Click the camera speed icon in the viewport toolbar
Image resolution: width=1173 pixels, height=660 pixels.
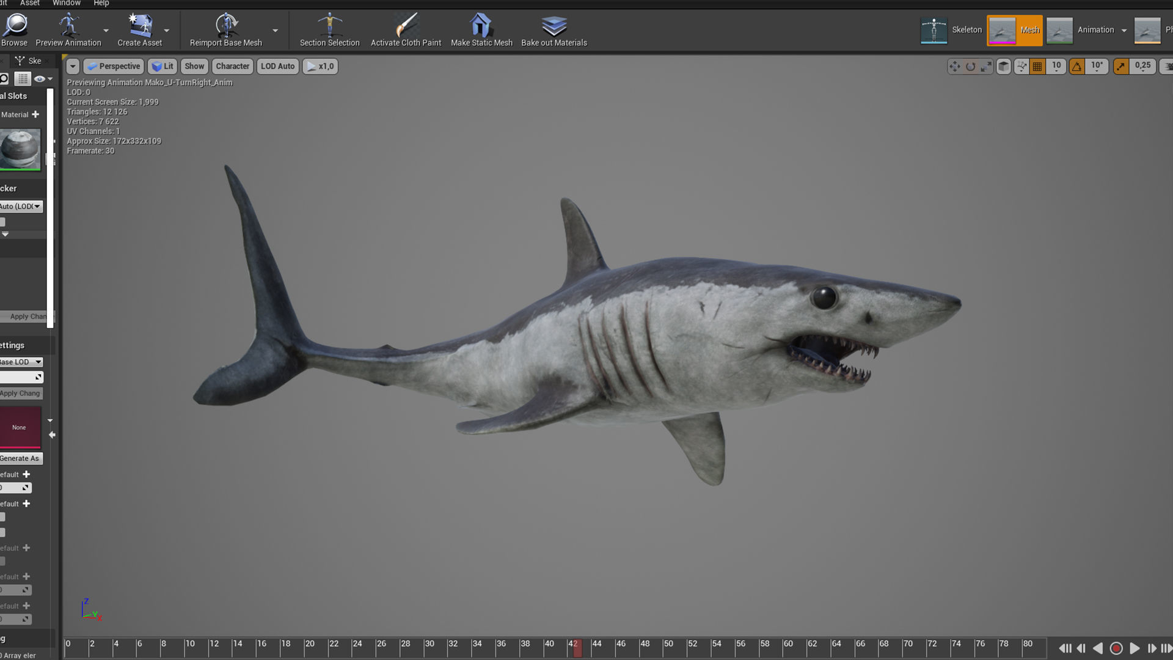click(1166, 67)
